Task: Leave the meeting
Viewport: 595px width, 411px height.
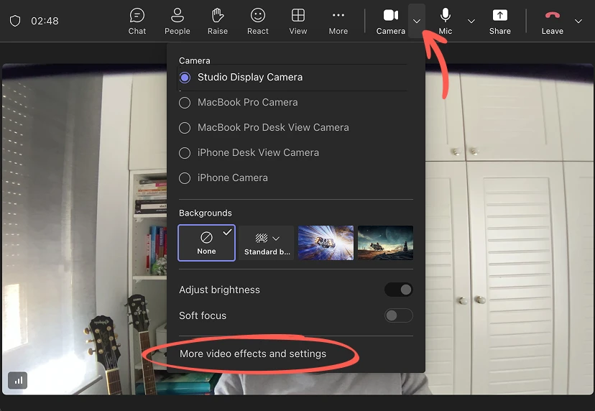Action: (x=552, y=22)
